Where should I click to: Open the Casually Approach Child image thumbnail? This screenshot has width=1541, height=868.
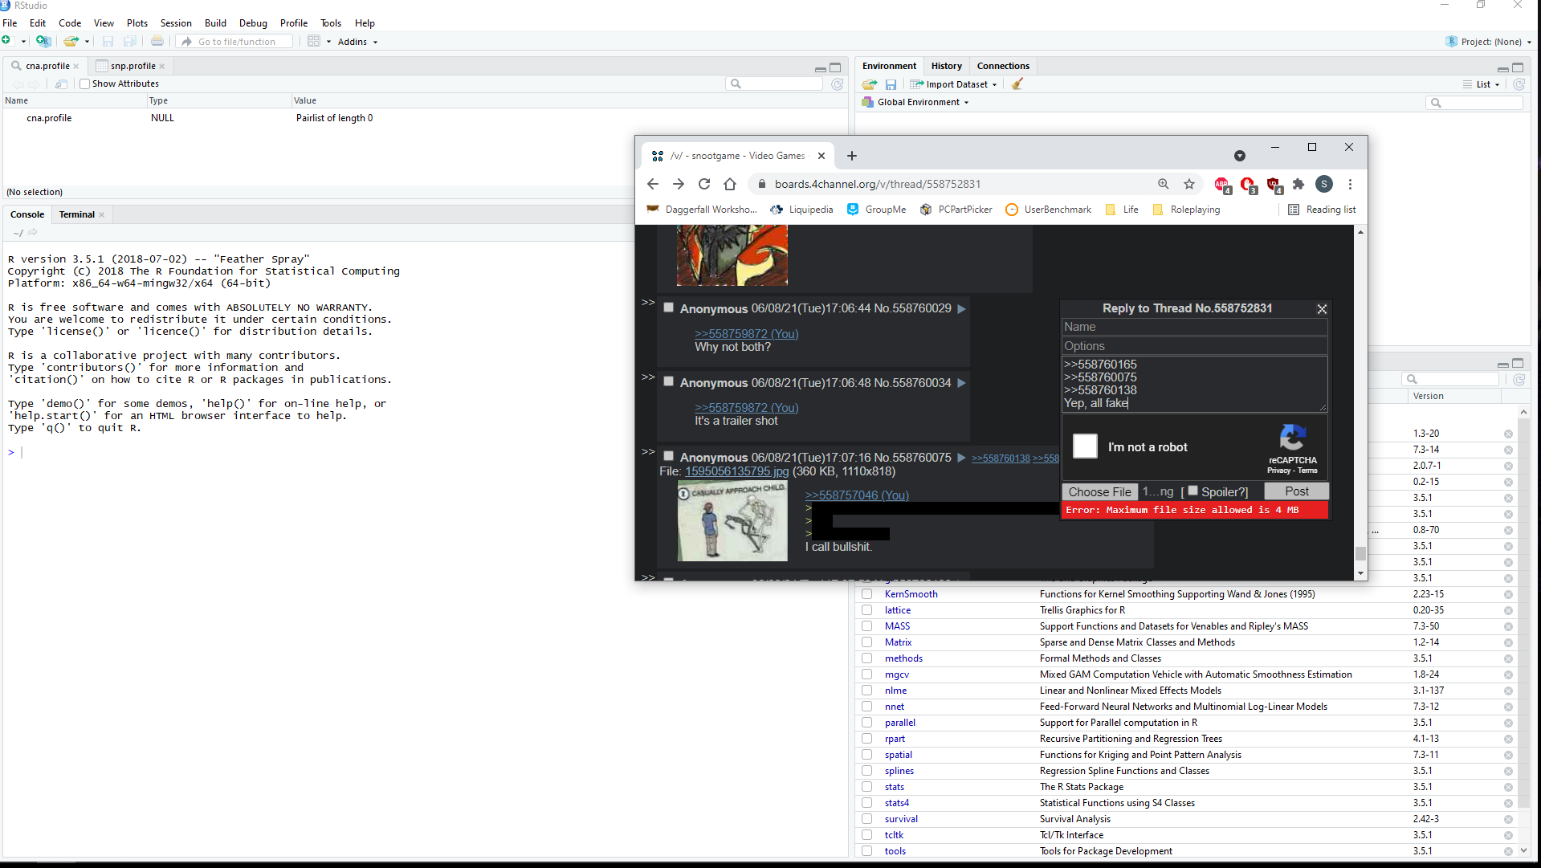point(732,521)
